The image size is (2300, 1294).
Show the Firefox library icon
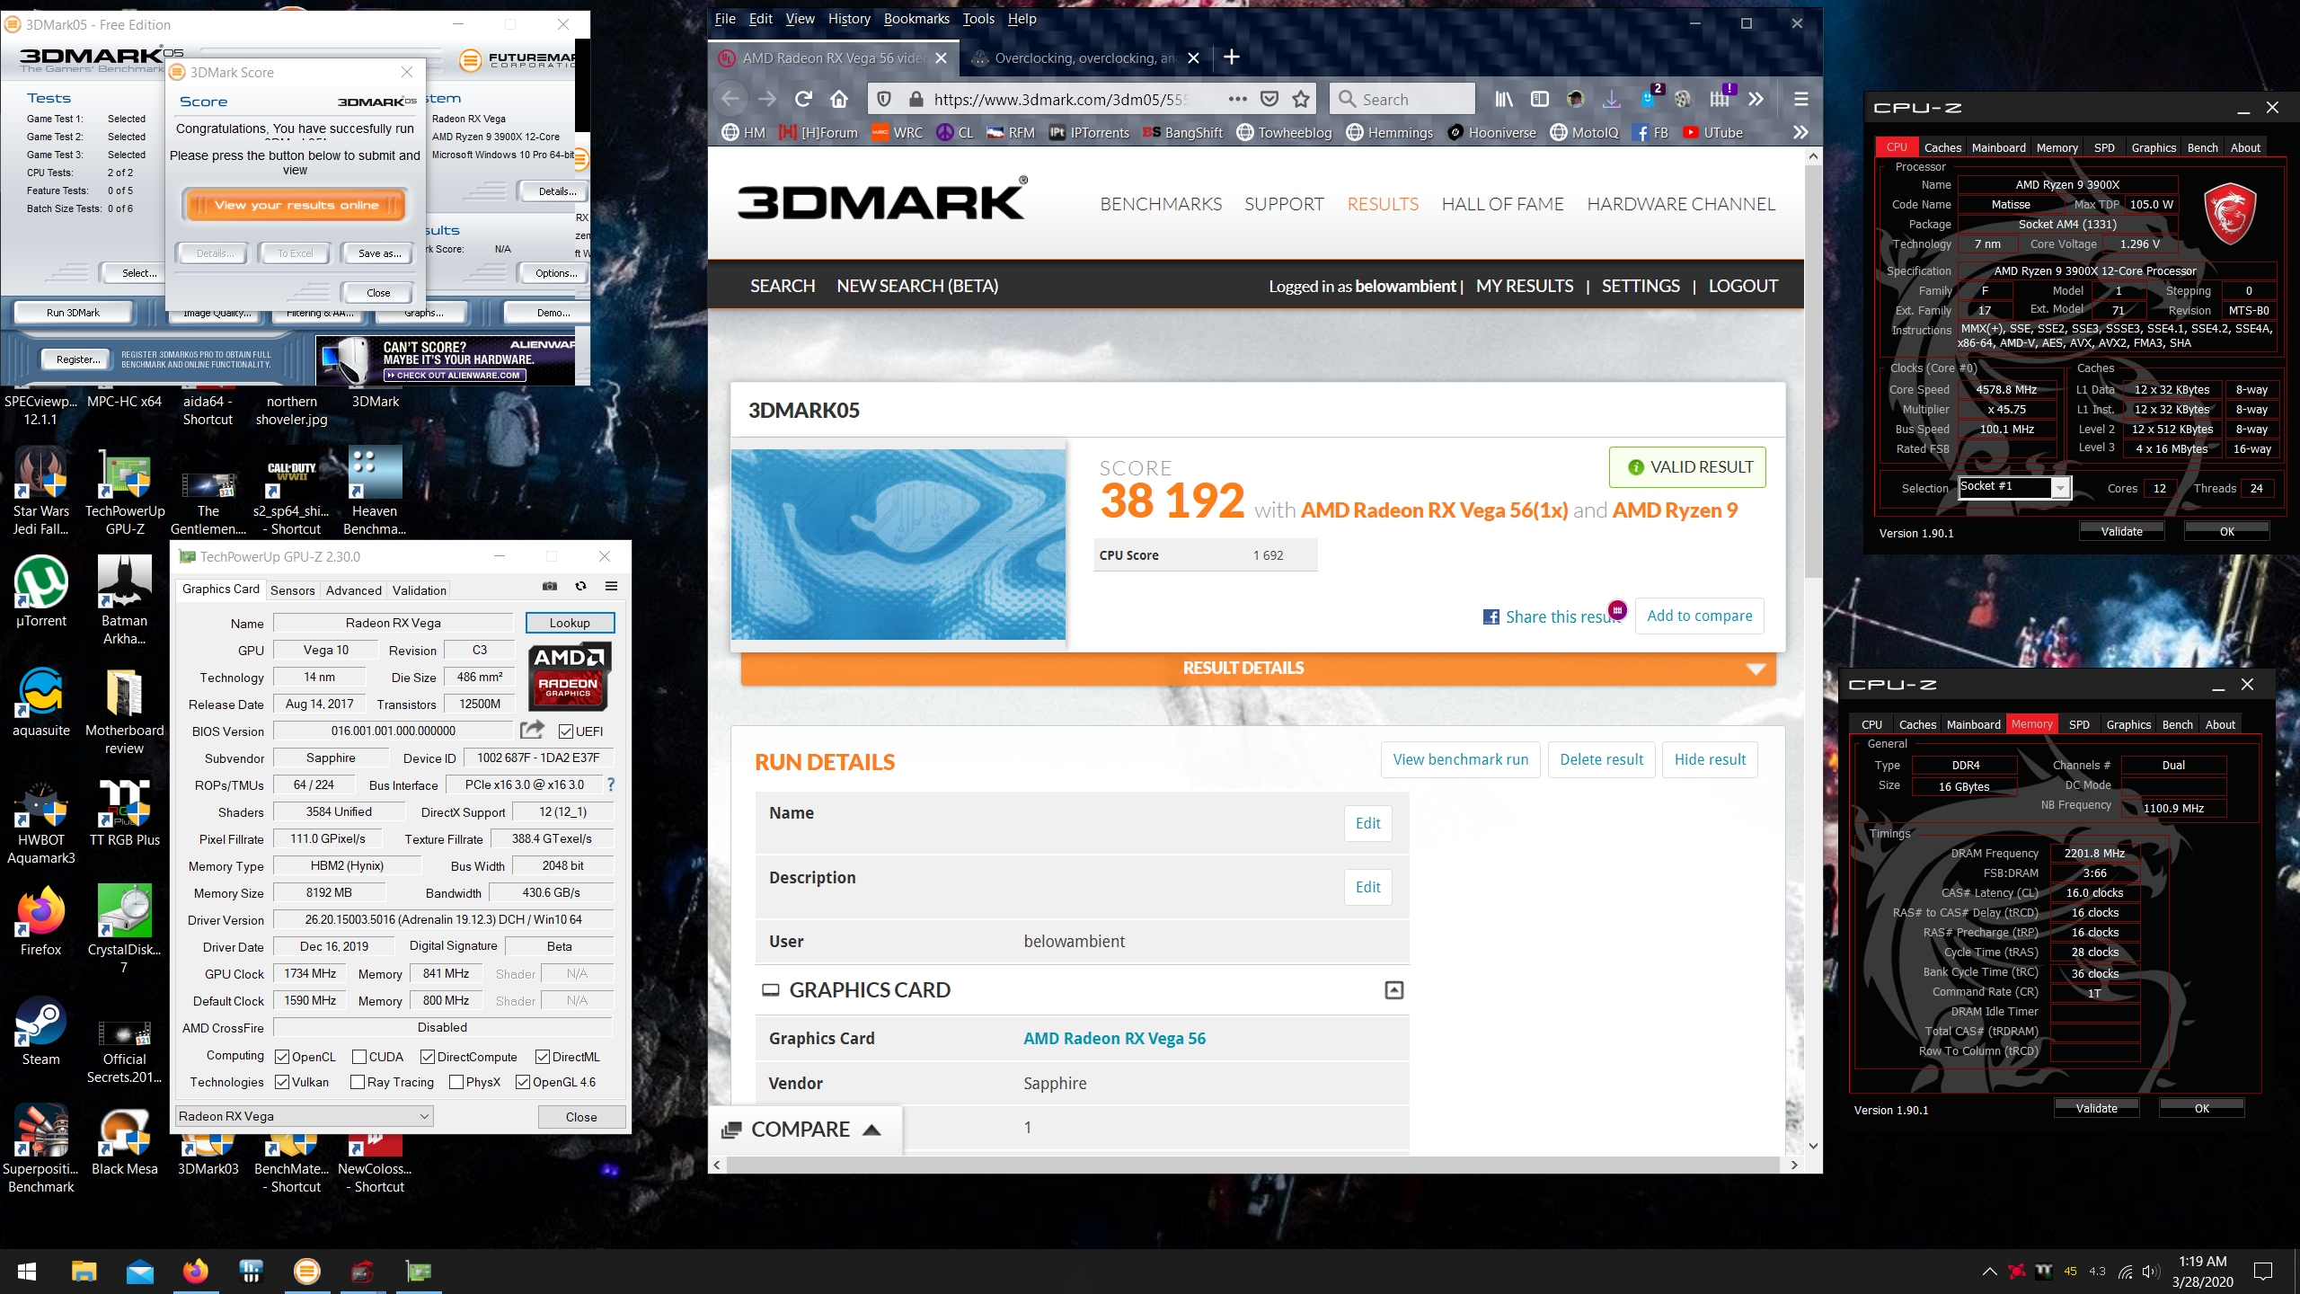1504,99
